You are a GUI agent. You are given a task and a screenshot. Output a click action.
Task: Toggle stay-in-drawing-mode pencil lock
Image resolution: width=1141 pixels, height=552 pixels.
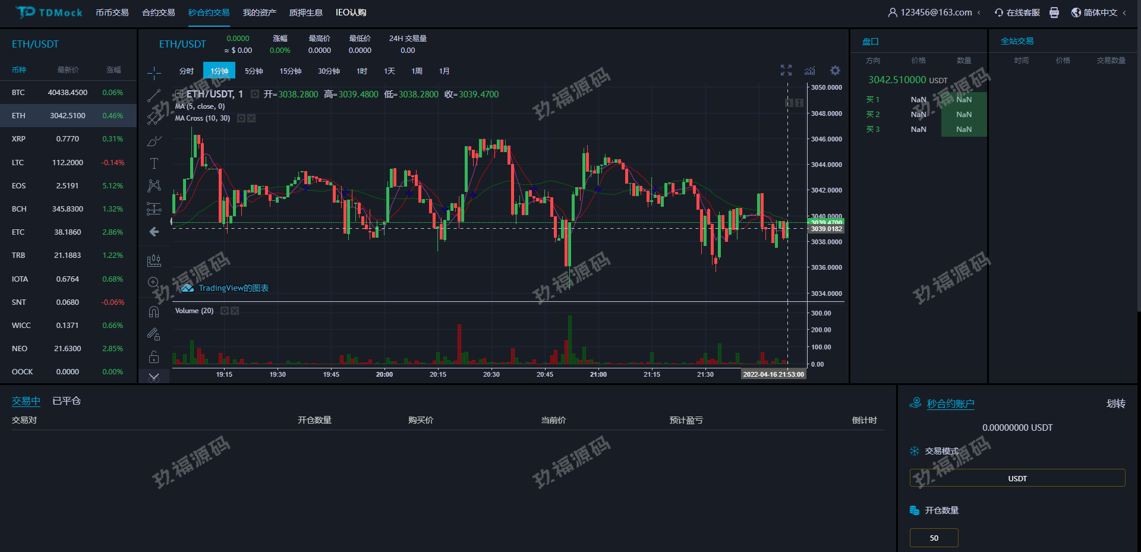coord(154,335)
